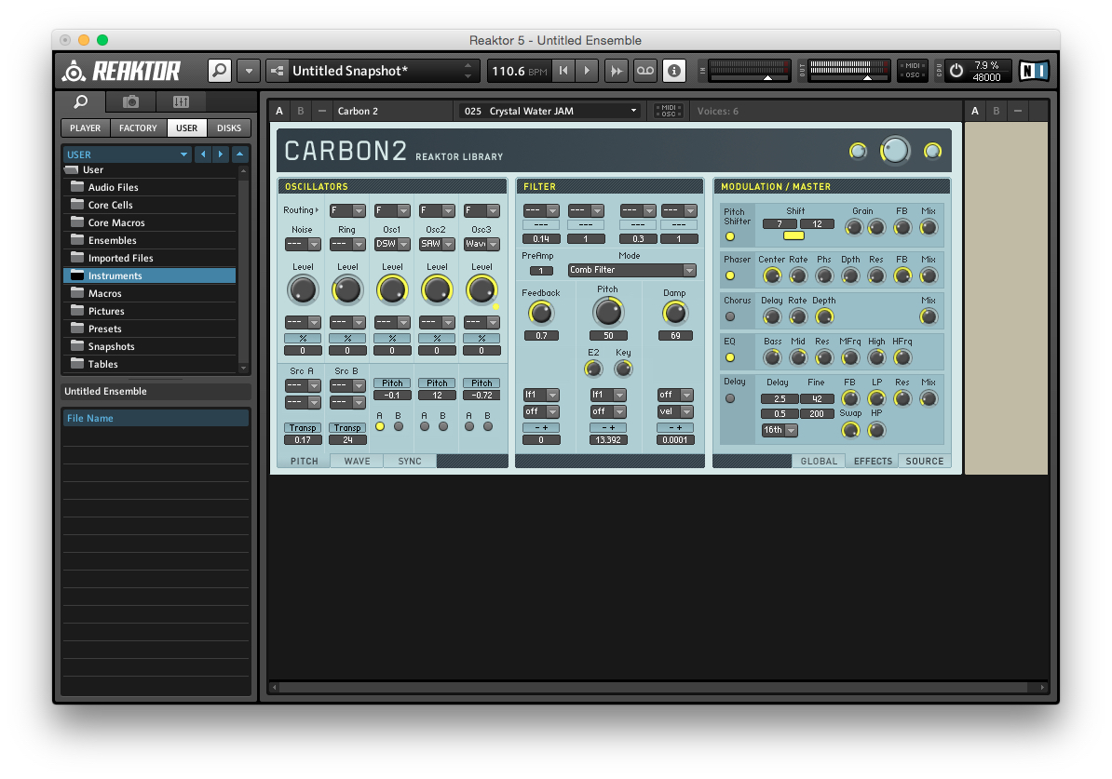Open the Comb Filter mode dropdown

631,269
